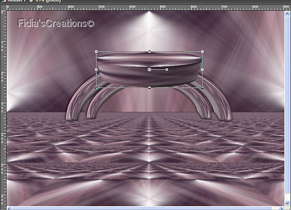Click the vertical scrollbar thumb
The image size is (291, 210).
coord(287,105)
